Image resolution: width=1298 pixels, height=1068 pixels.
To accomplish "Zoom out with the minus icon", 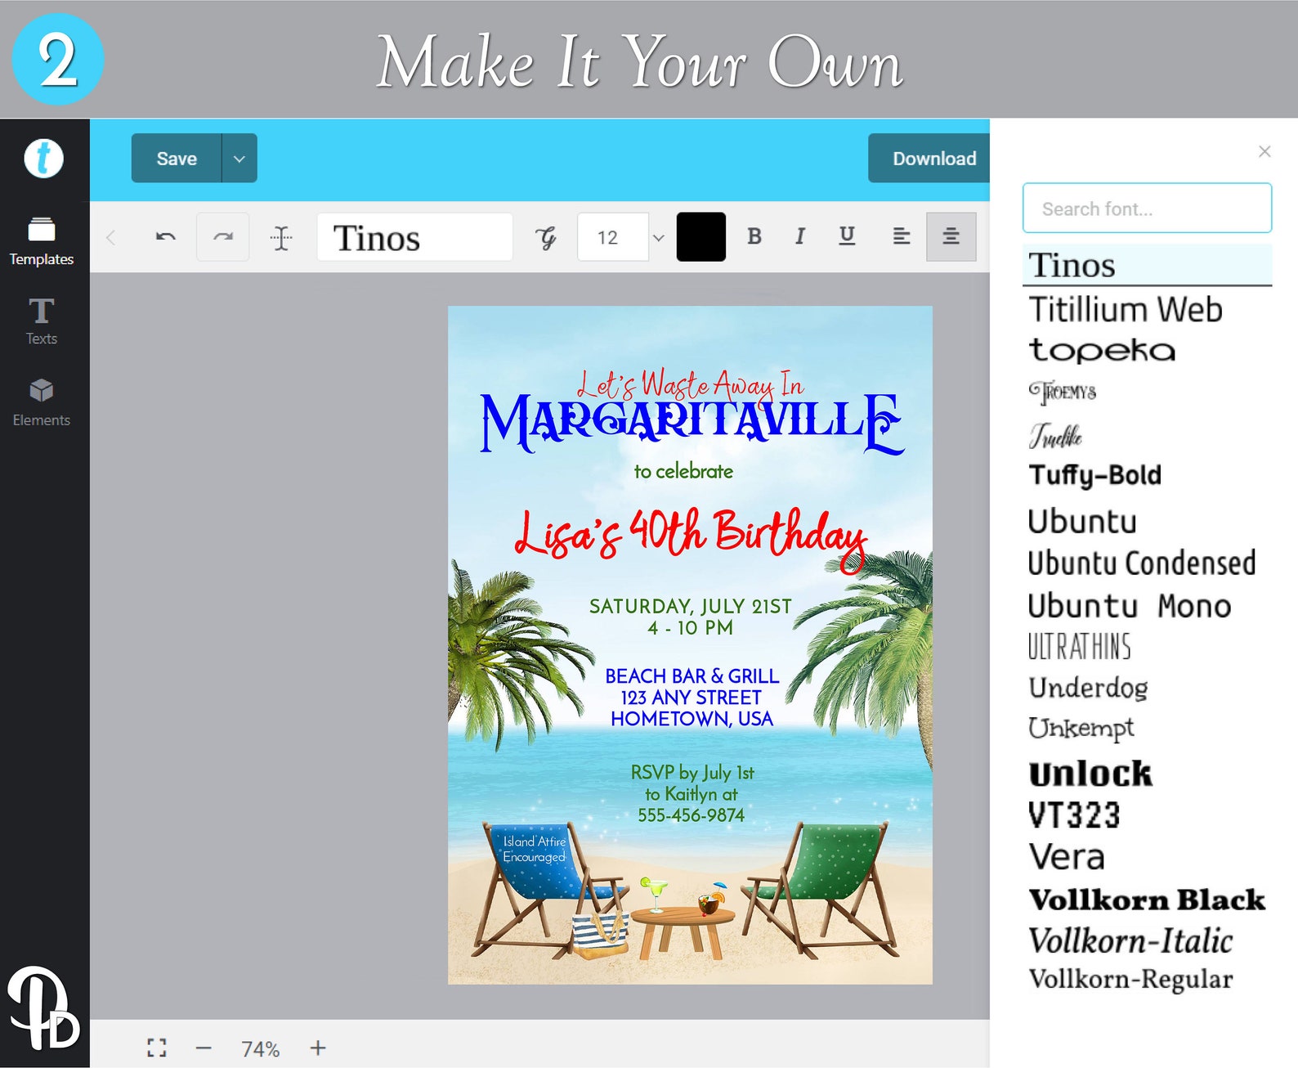I will click(x=204, y=1048).
